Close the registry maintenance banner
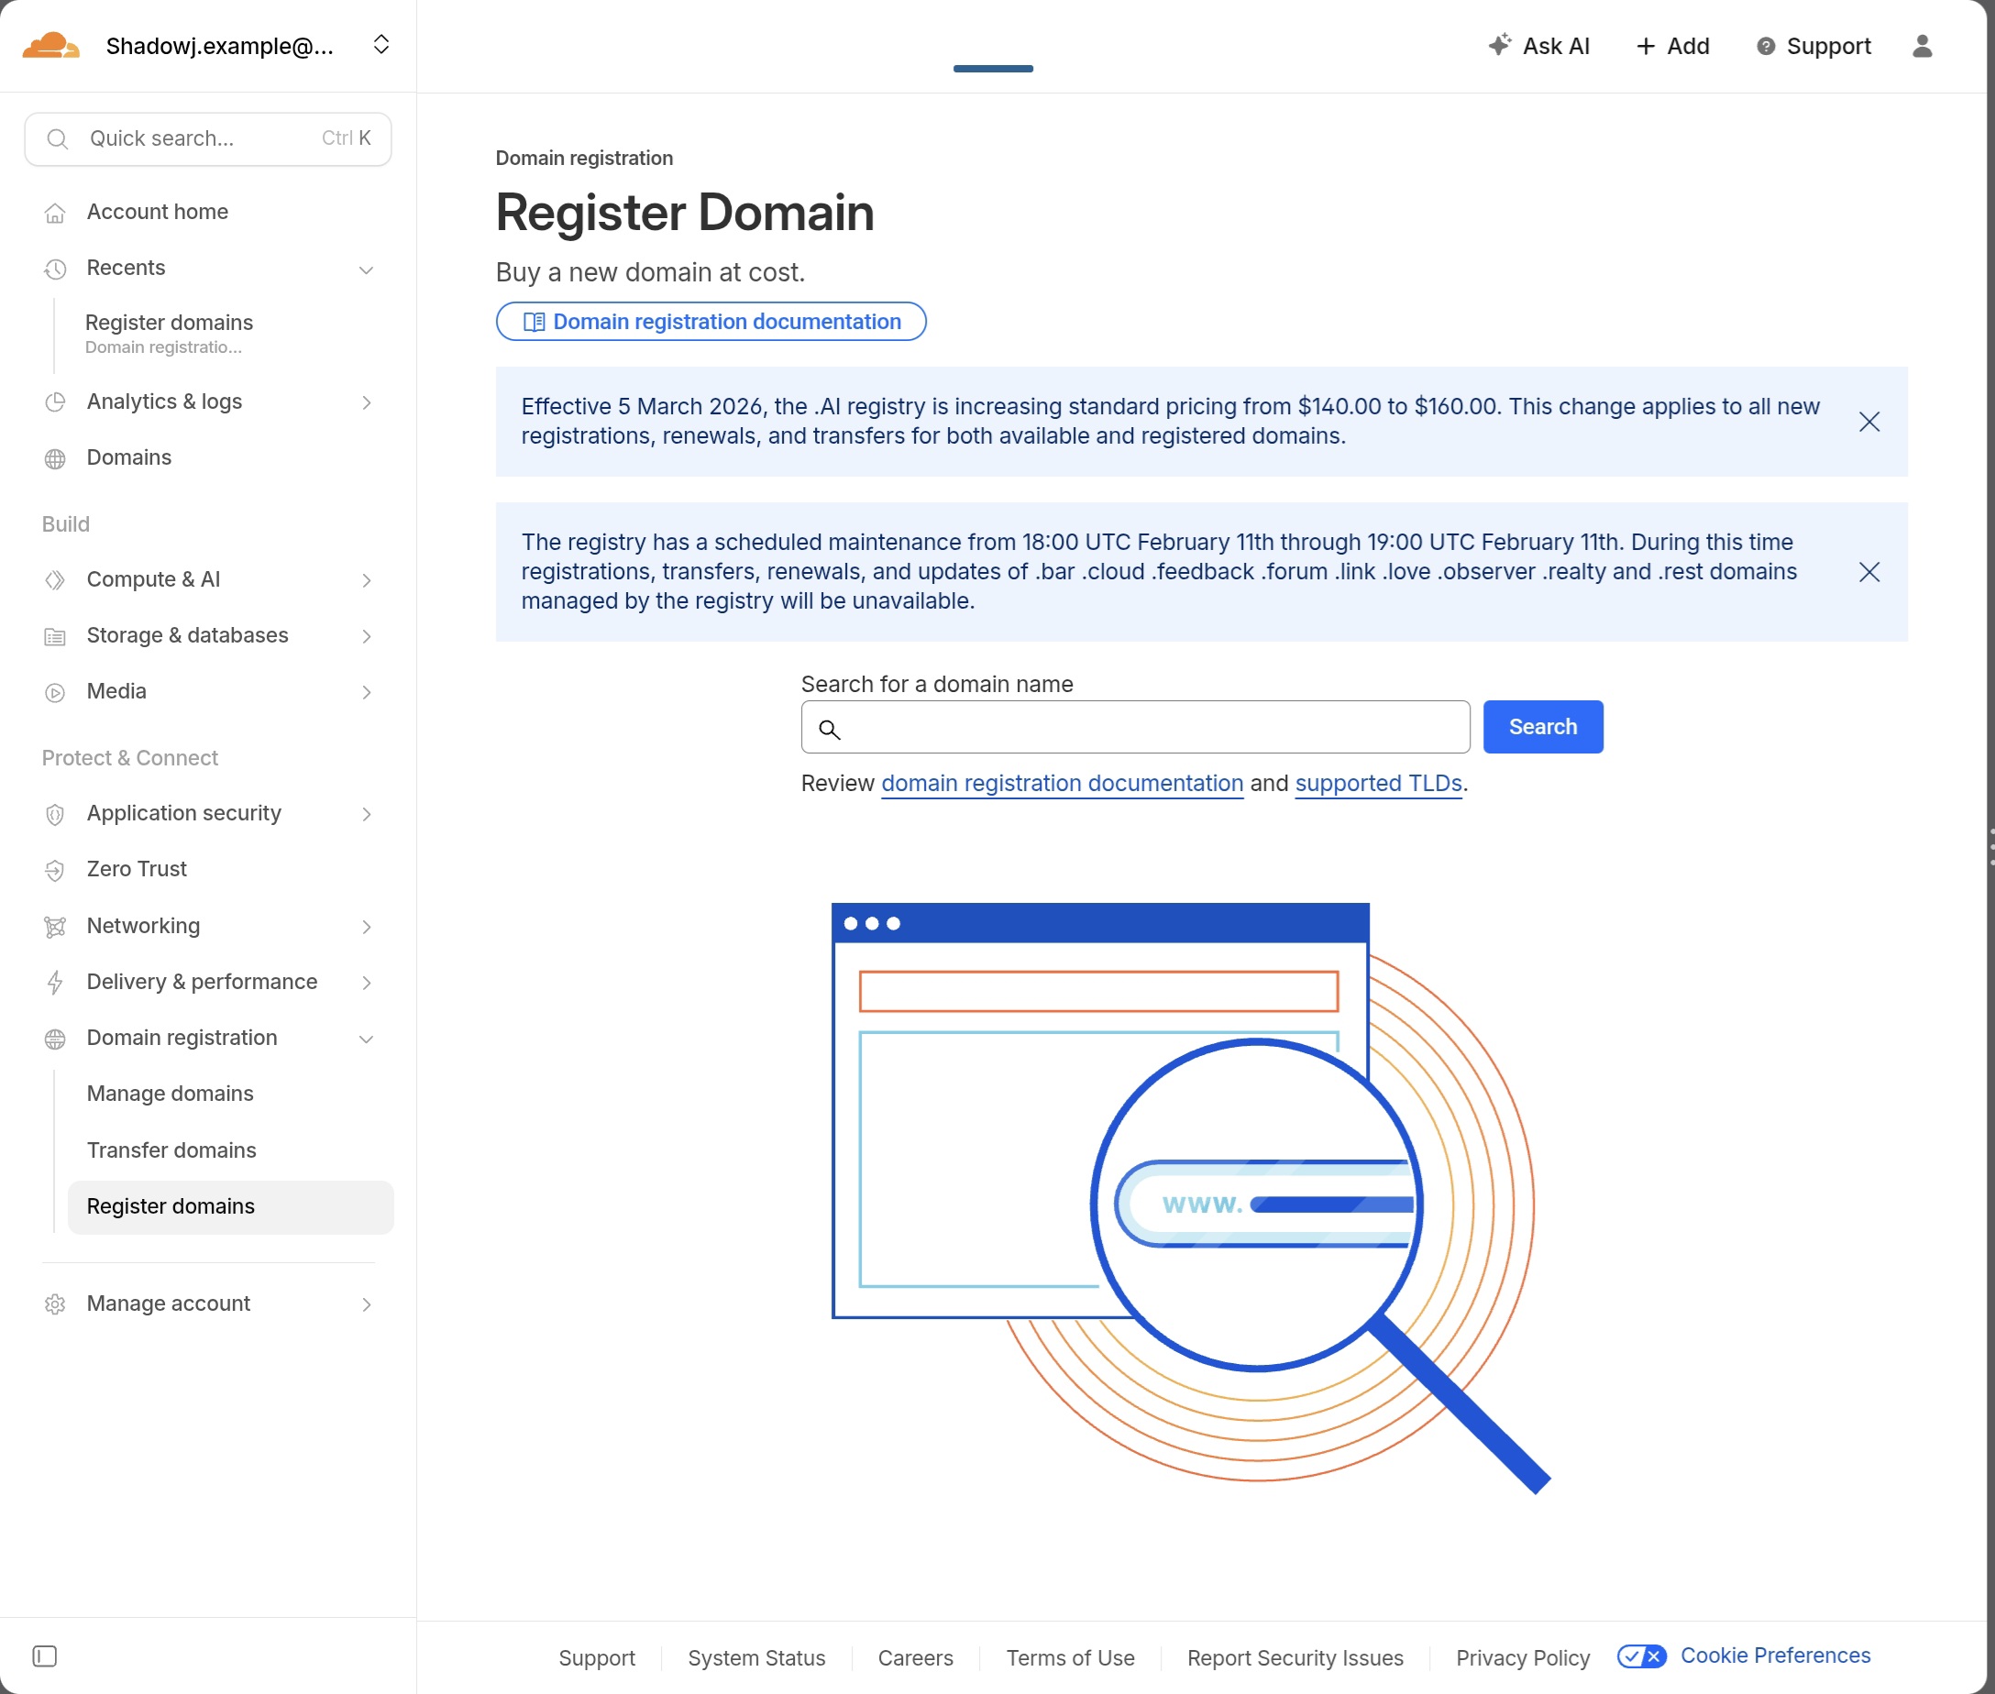1995x1694 pixels. pyautogui.click(x=1868, y=572)
